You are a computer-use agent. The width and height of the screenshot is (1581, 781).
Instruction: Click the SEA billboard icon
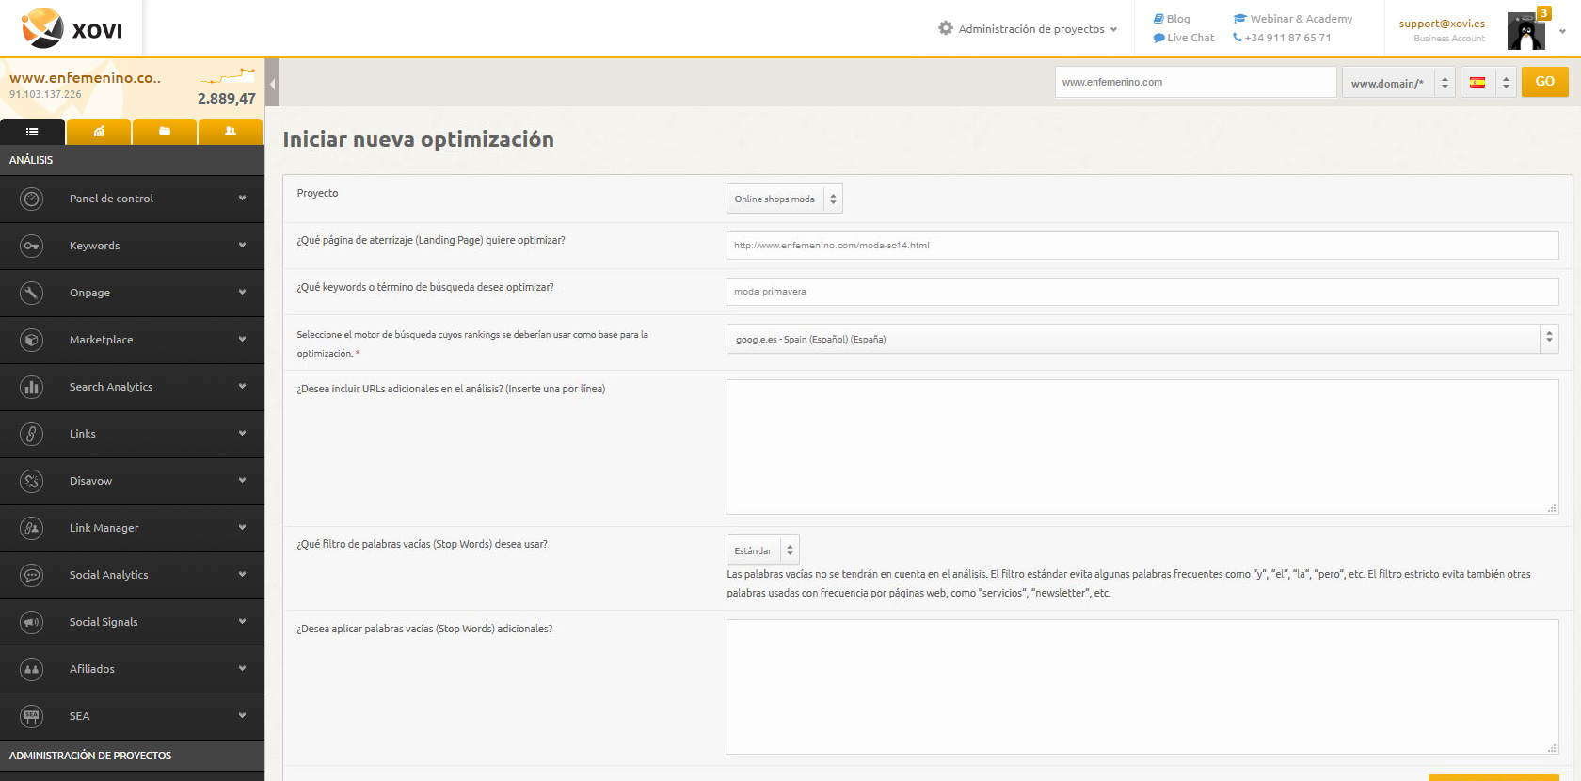pyautogui.click(x=32, y=716)
